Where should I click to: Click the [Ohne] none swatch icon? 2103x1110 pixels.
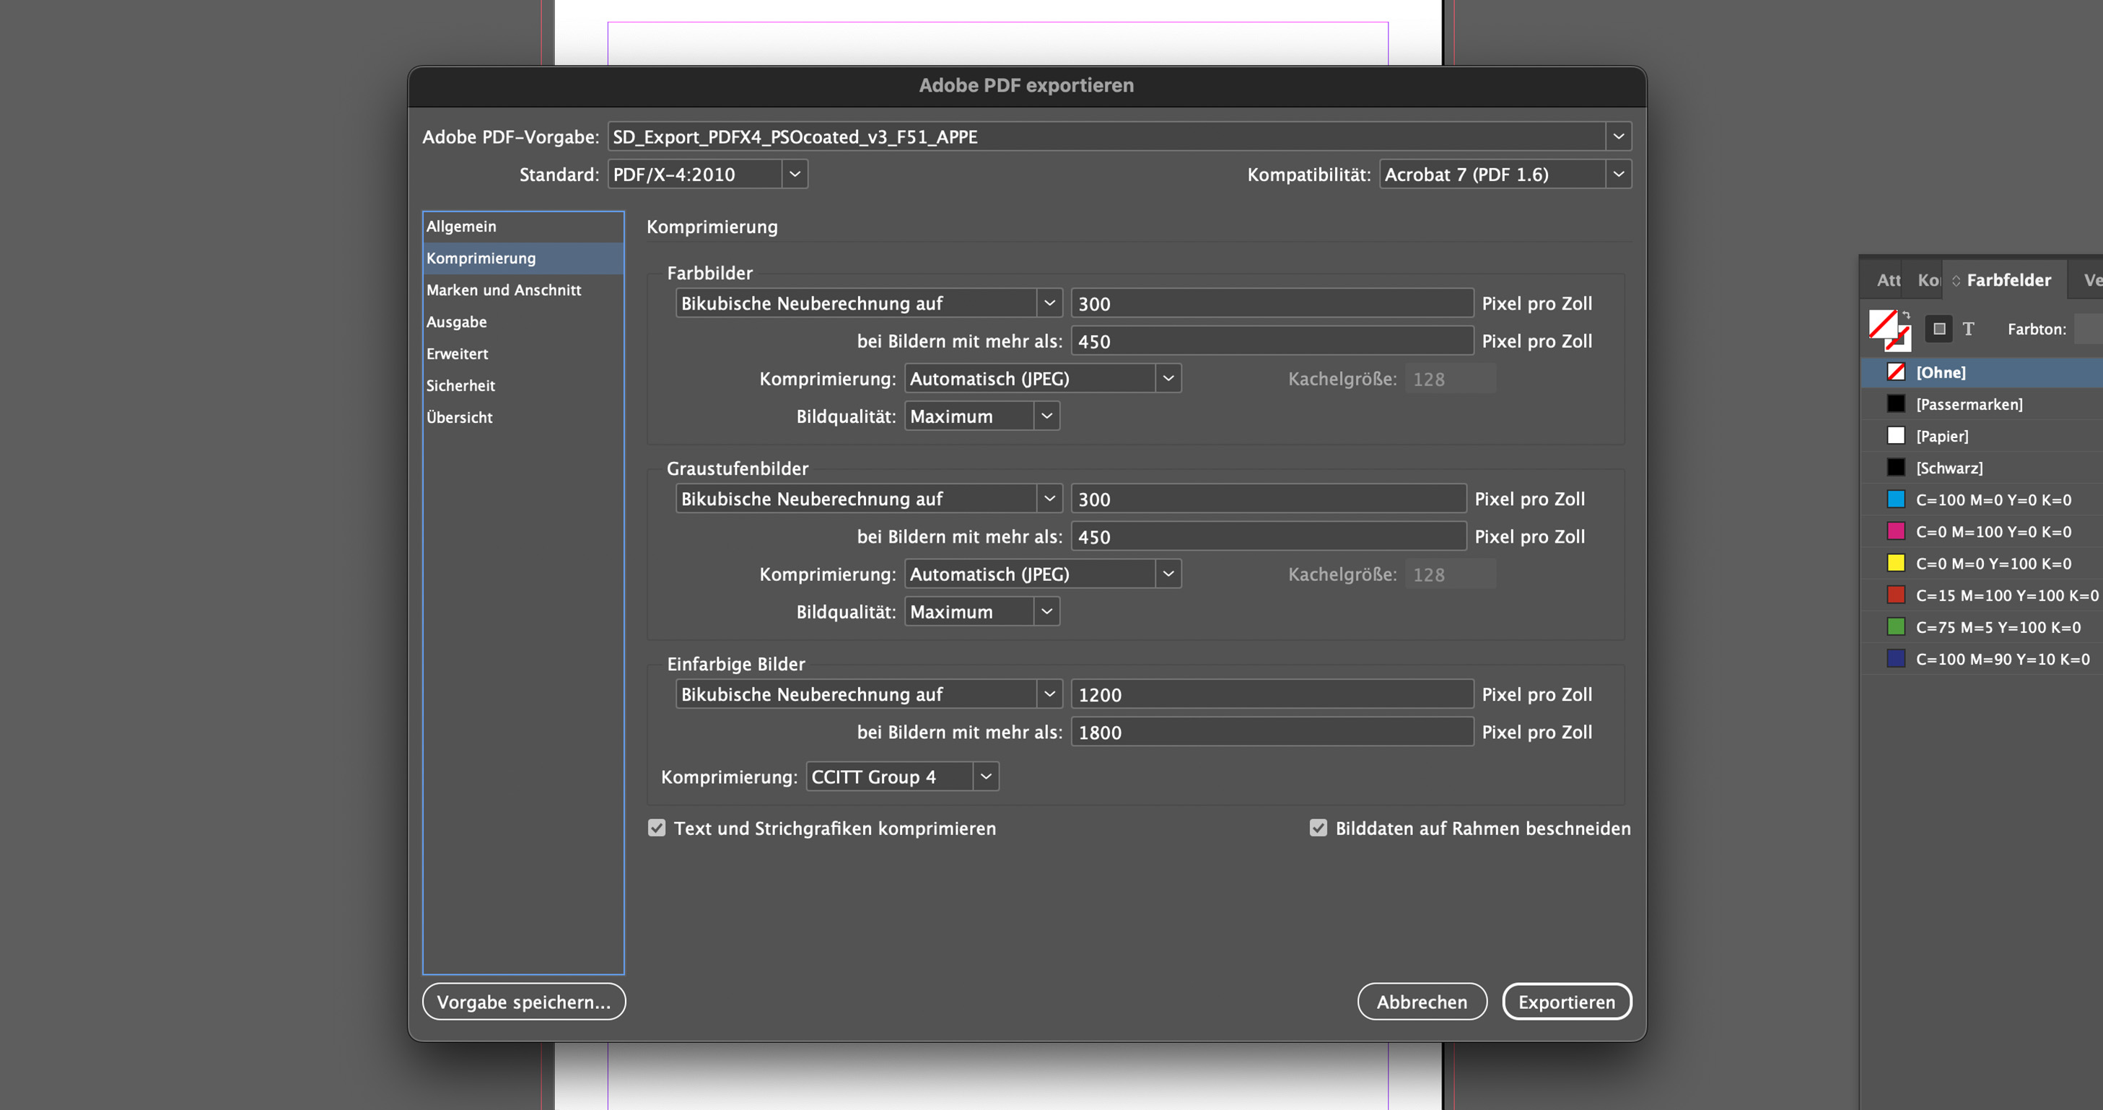coord(1896,372)
